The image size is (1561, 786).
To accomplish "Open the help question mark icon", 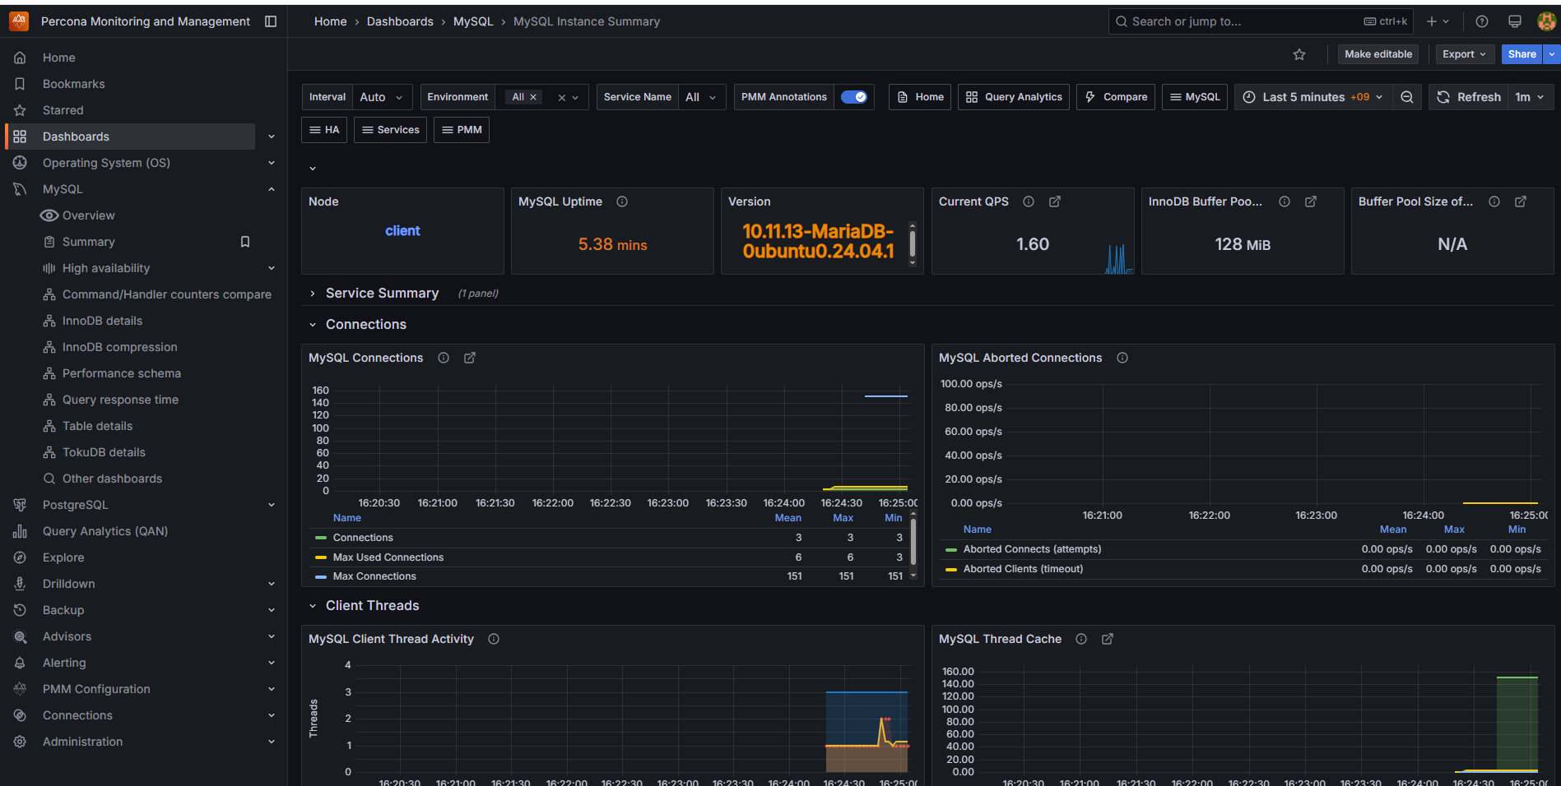I will coord(1482,21).
